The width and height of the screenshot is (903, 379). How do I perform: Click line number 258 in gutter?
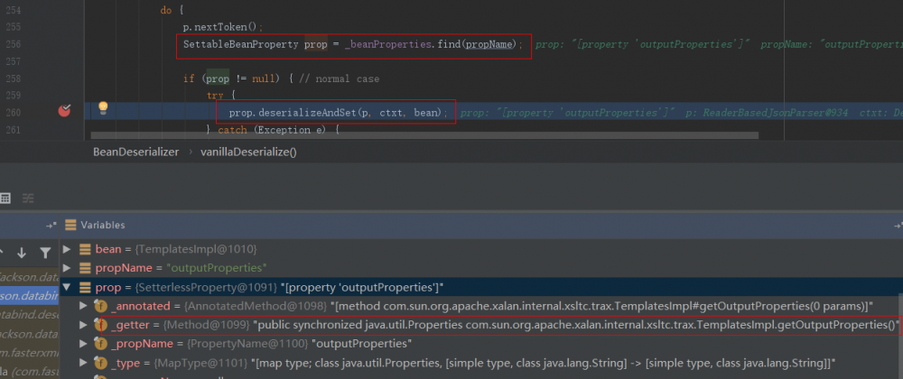tap(15, 79)
